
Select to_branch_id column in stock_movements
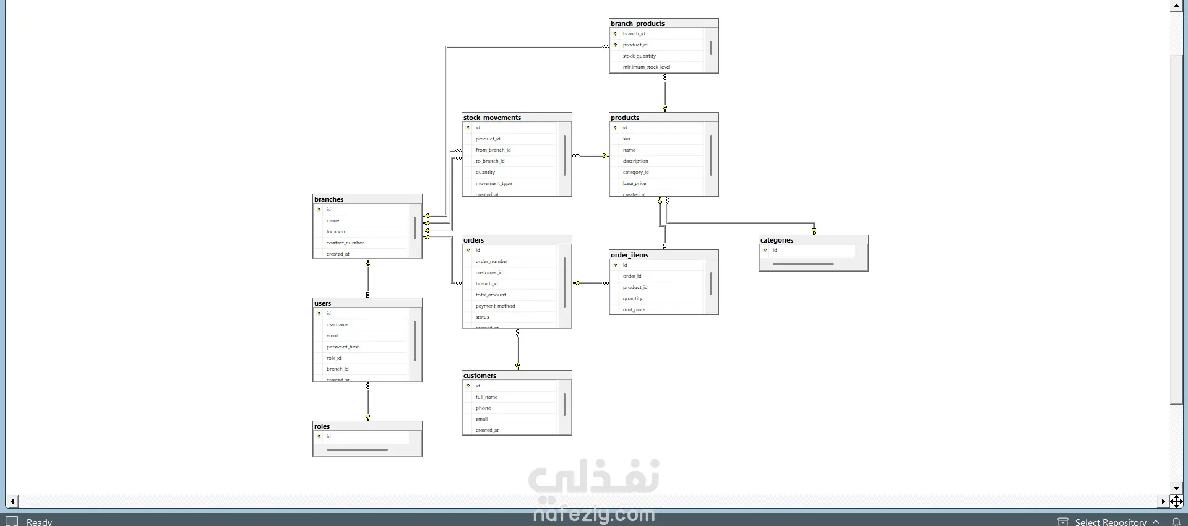[x=510, y=162]
